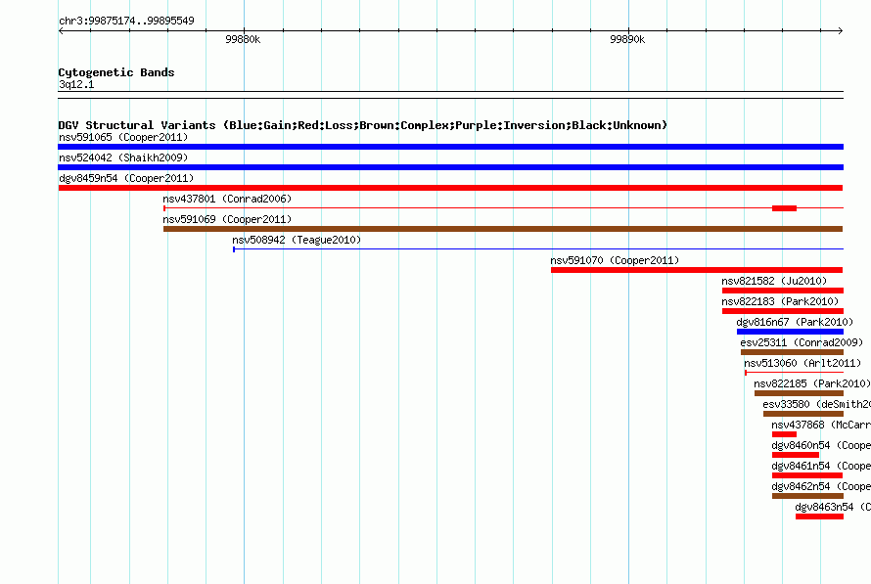Click the nsv822183 (Park2010) label
This screenshot has height=584, width=871.
click(x=780, y=301)
